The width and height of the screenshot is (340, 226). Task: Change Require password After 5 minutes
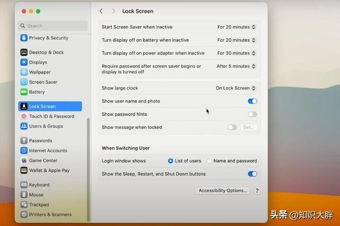[236, 66]
